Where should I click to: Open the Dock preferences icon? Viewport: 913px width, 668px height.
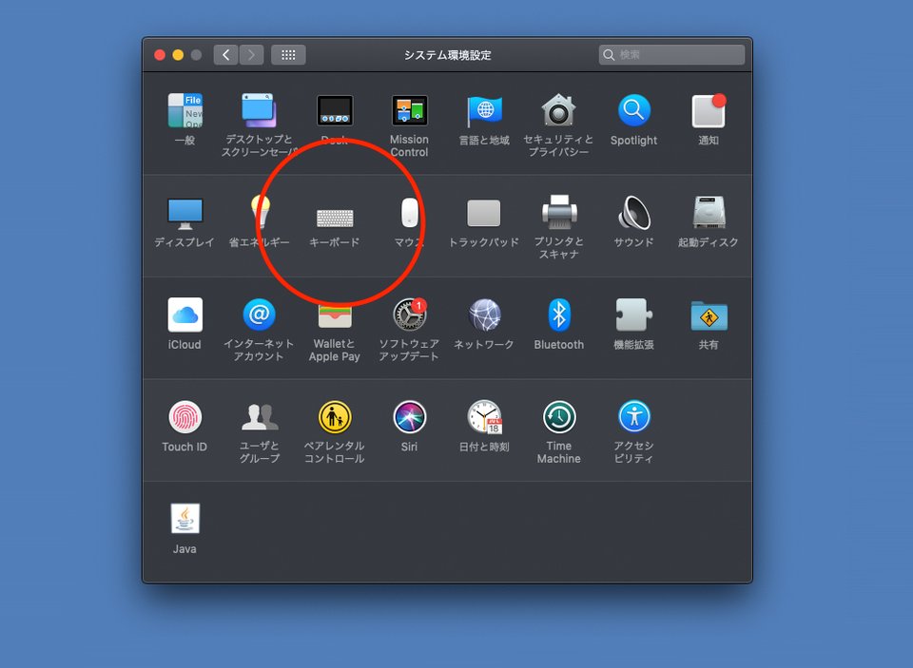tap(334, 110)
